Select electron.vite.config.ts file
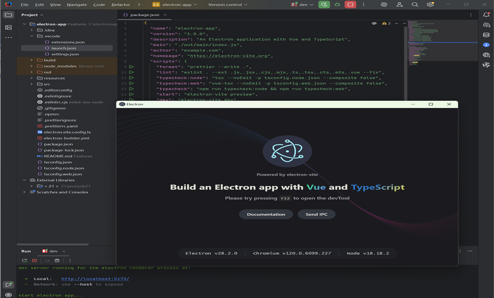Image resolution: width=494 pixels, height=298 pixels. coord(67,132)
